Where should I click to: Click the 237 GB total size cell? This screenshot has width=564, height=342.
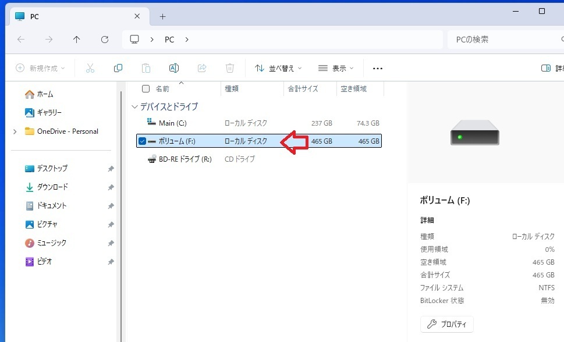(x=321, y=123)
